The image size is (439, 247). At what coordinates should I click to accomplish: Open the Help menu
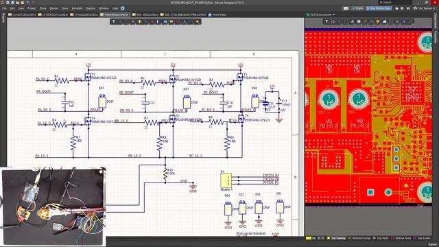click(115, 8)
